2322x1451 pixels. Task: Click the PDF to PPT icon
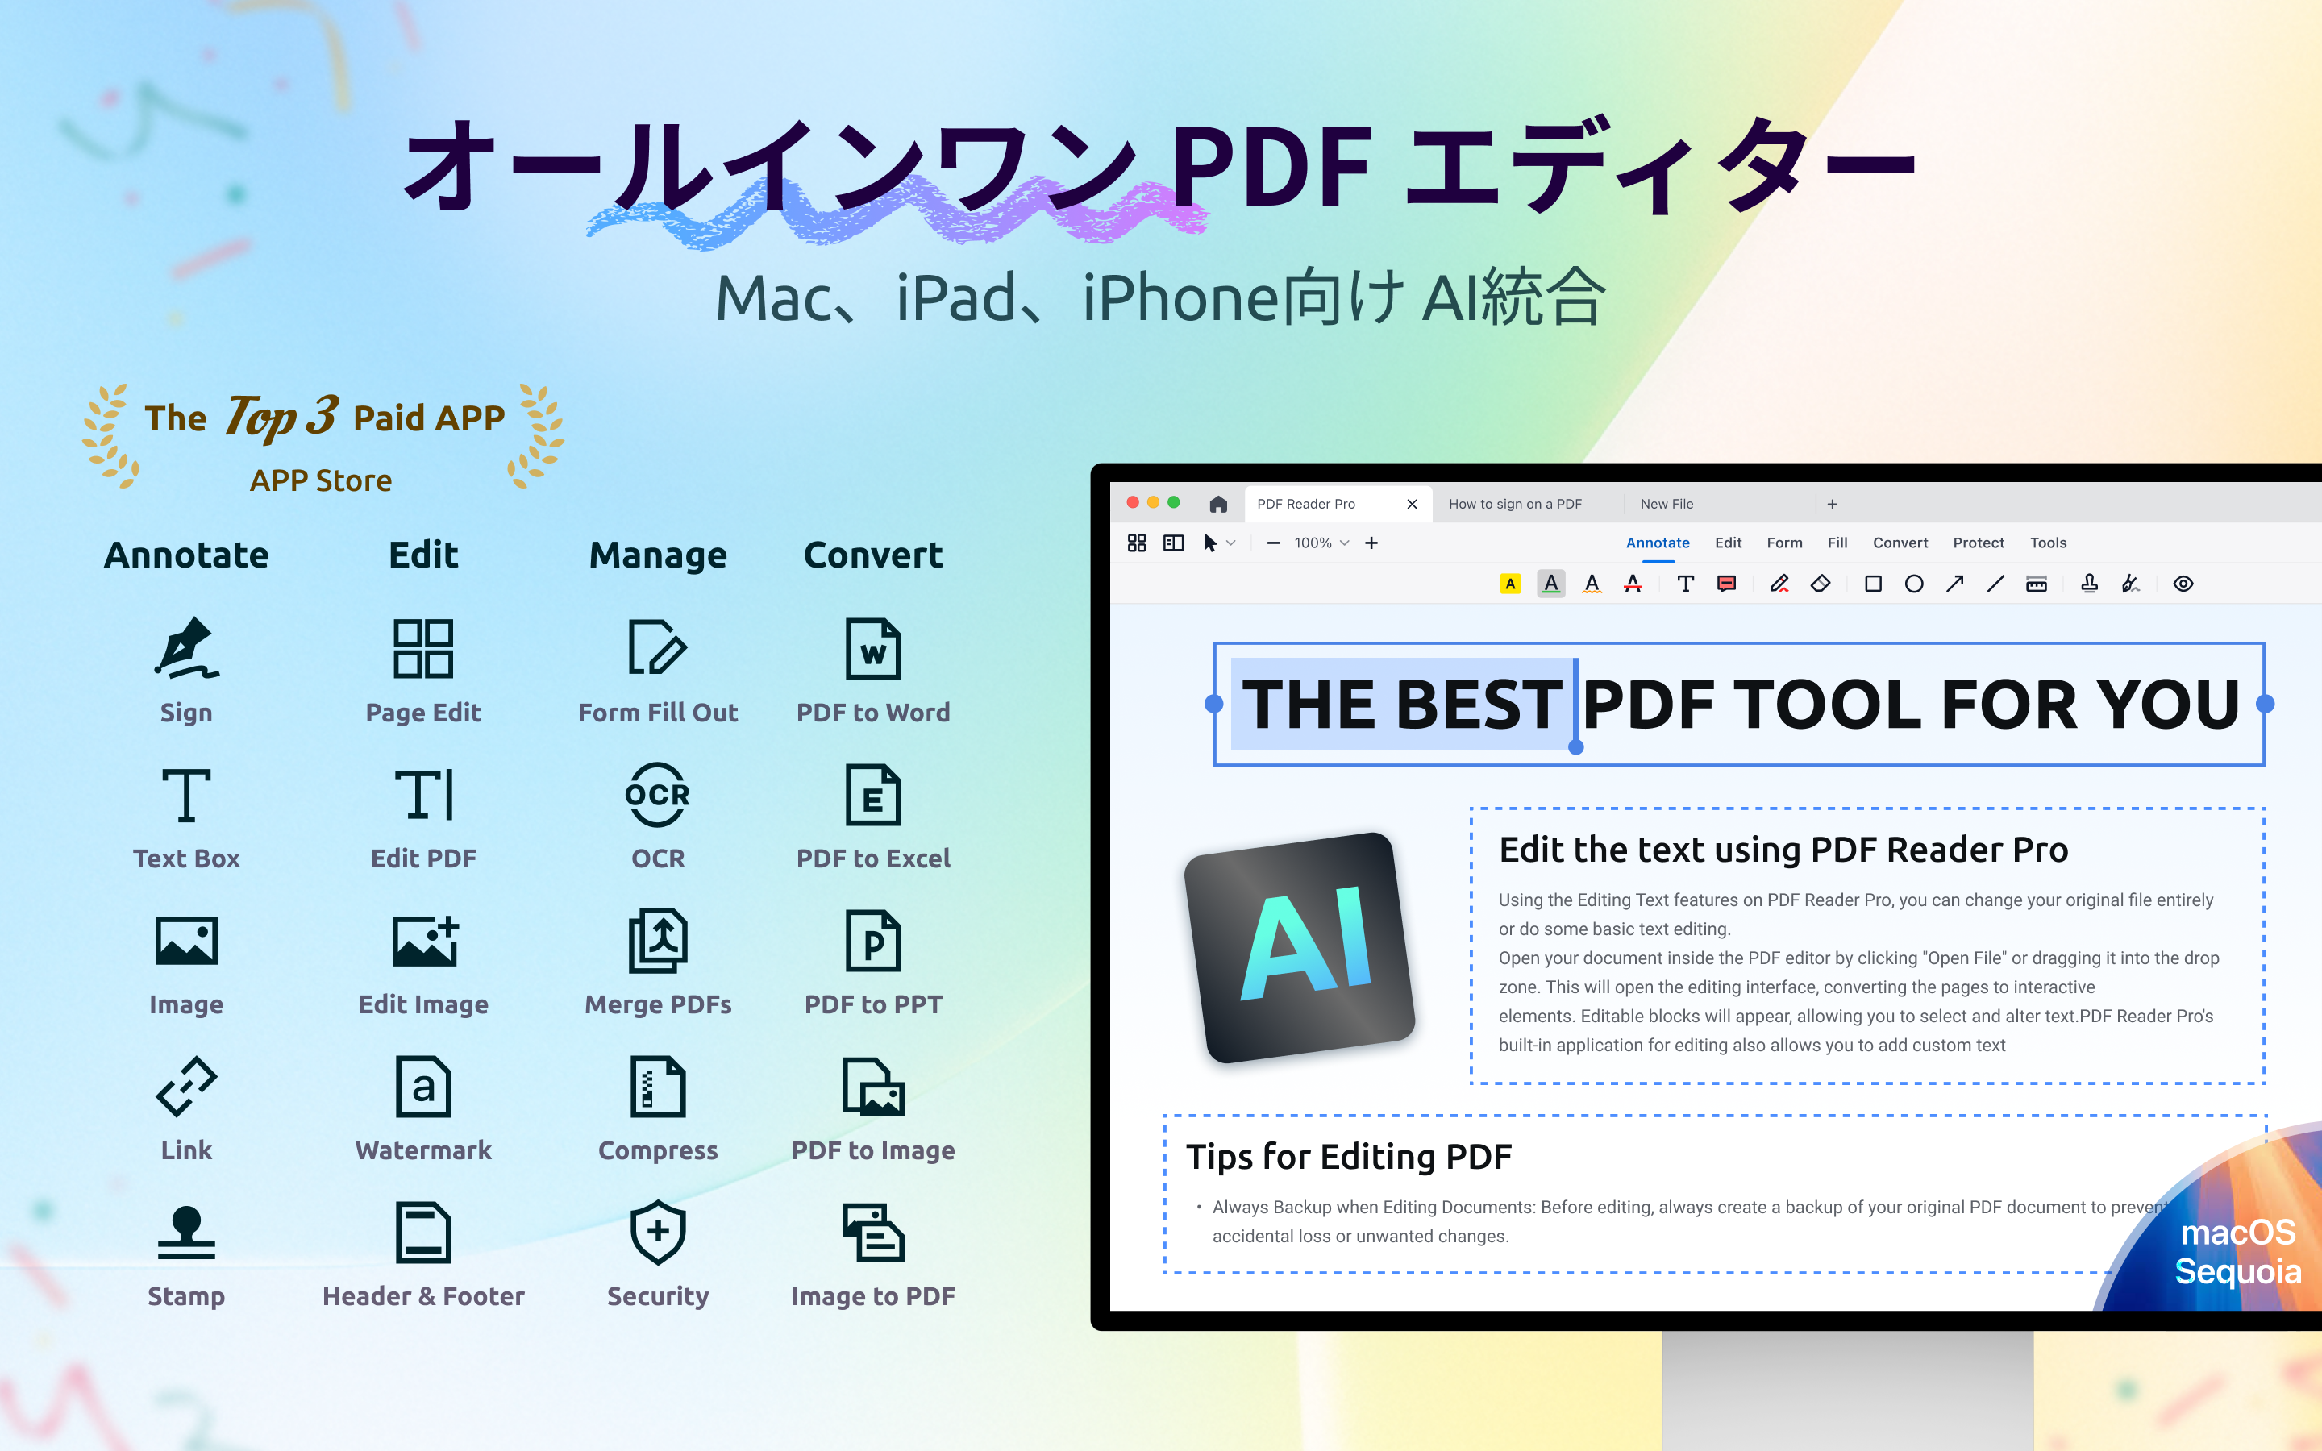point(873,941)
